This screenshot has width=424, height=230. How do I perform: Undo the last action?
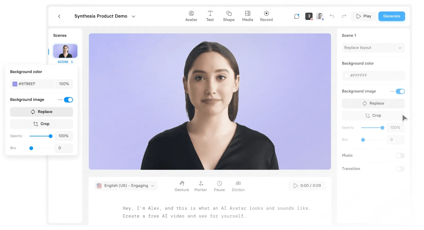pyautogui.click(x=332, y=16)
